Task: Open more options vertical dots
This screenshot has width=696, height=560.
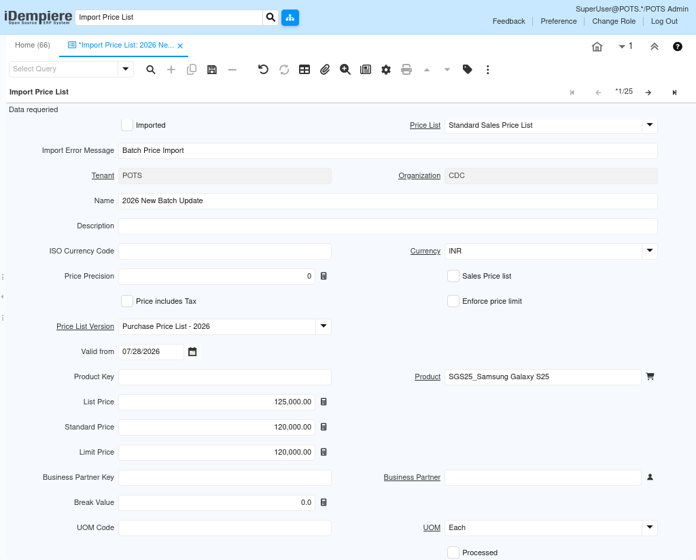Action: pyautogui.click(x=488, y=70)
